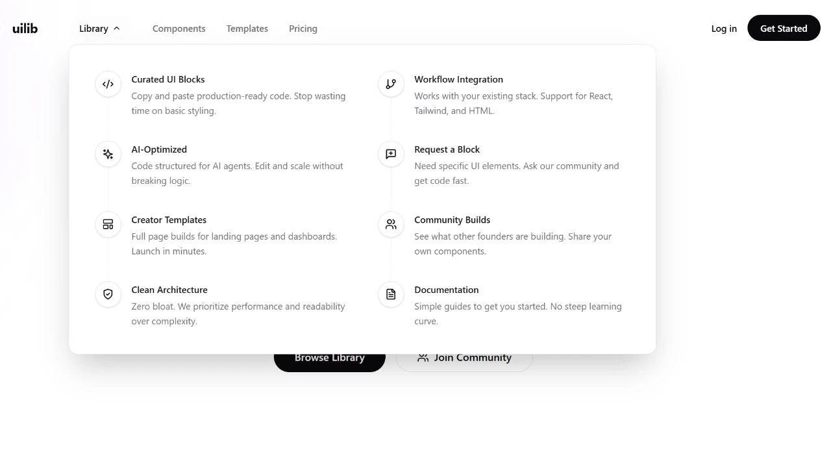Click the 'Code structured for AI agents' description
Viewport: 831px width, 467px height.
(x=237, y=173)
